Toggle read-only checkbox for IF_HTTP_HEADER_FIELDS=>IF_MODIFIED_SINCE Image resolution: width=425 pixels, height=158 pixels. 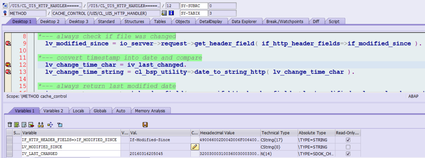[x=348, y=140]
